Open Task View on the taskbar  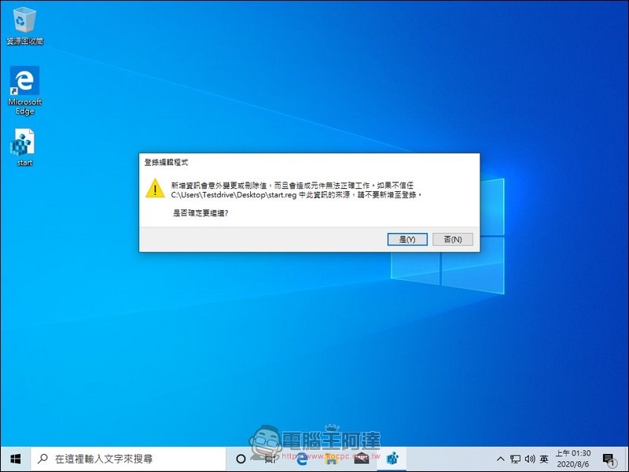click(x=270, y=459)
